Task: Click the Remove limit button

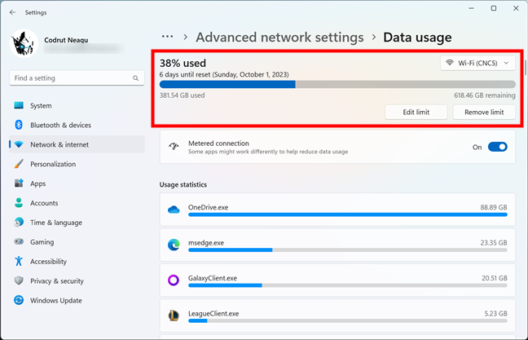Action: pyautogui.click(x=484, y=113)
